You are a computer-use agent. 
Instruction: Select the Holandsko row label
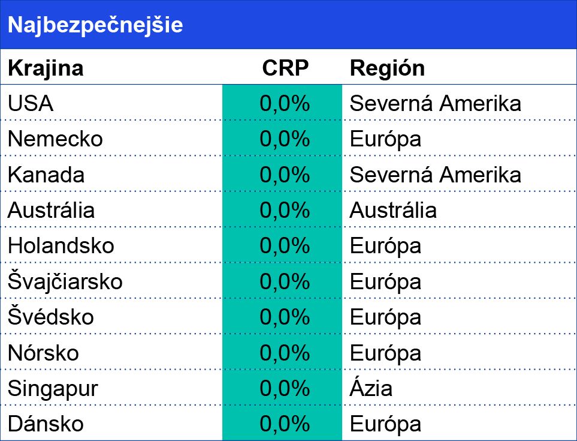pos(61,246)
